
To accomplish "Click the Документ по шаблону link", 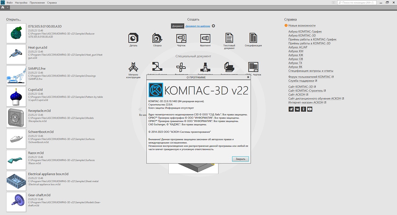I will pos(198,26).
